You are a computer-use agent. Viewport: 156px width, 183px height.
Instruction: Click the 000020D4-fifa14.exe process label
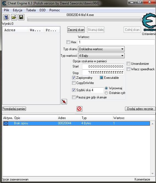[80, 15]
